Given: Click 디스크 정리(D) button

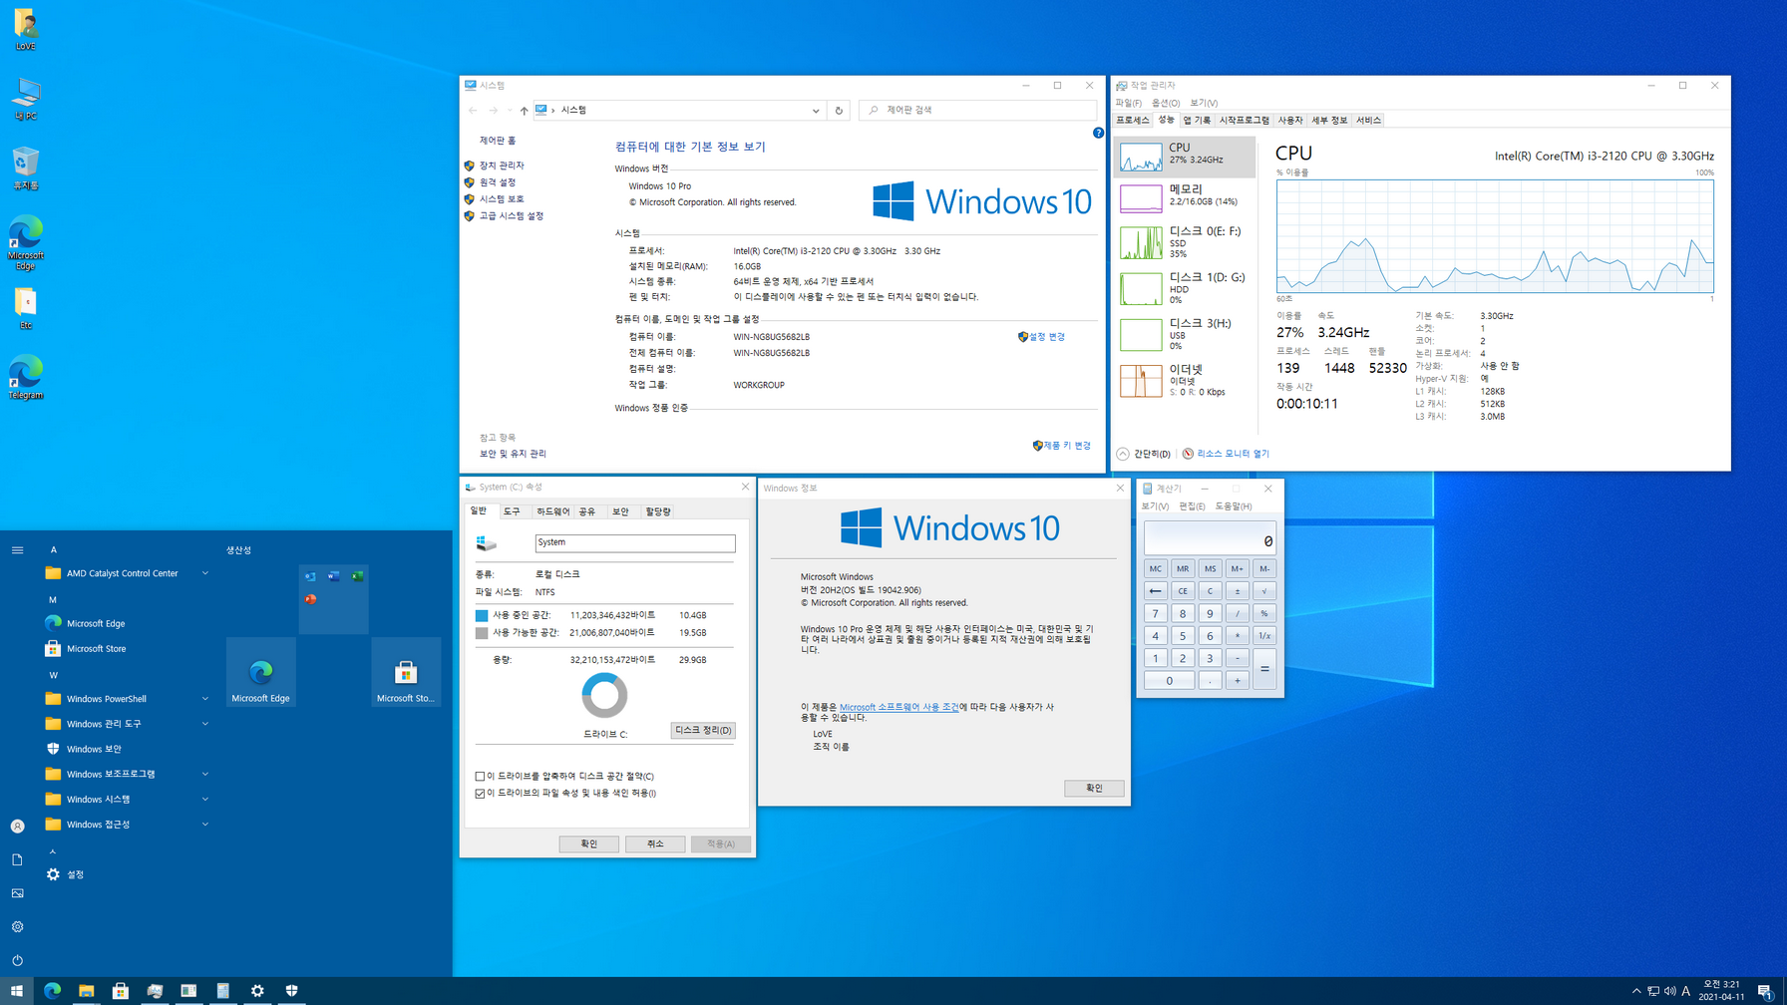Looking at the screenshot, I should [703, 730].
